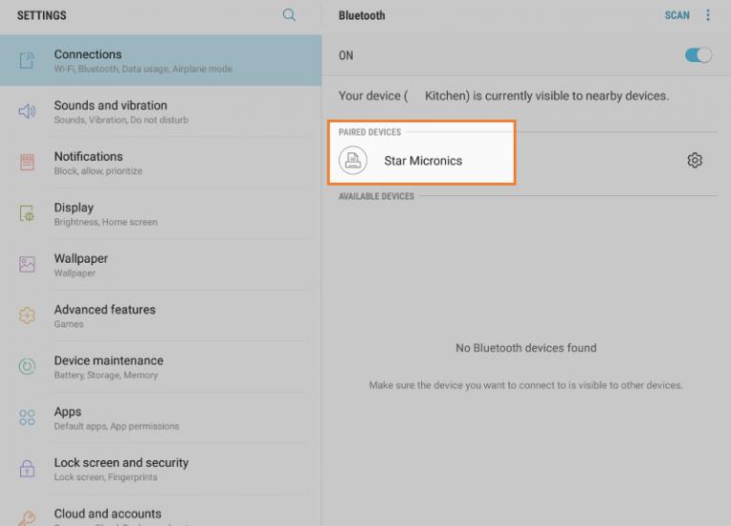Screen dimensions: 731x526
Task: Open the Bluetooth three-dot overflow menu
Action: click(708, 15)
